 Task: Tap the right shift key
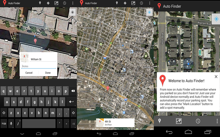point(73,113)
